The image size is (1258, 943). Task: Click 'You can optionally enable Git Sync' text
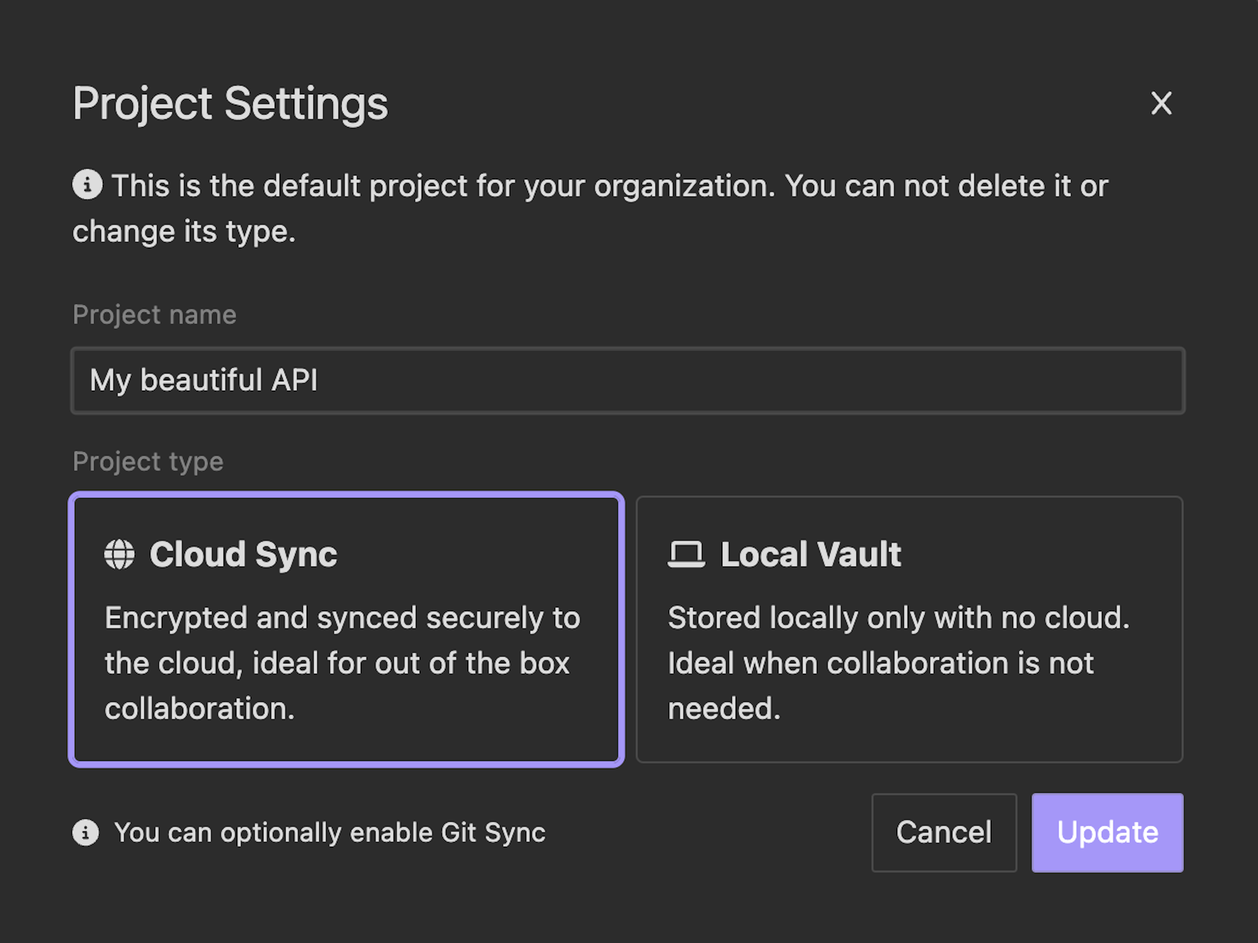tap(330, 832)
